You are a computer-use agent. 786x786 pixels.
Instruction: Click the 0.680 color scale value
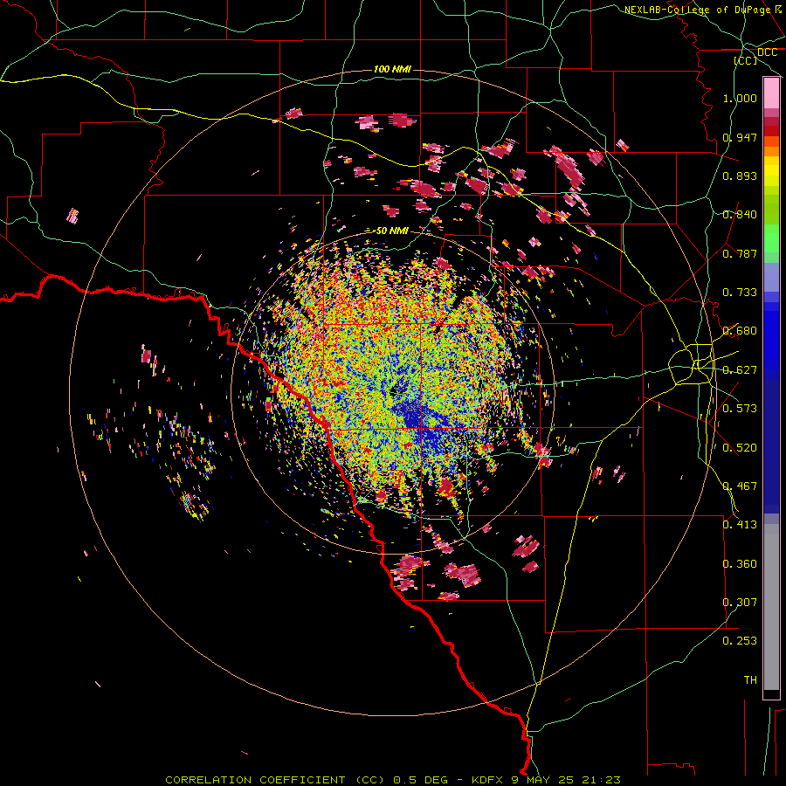(740, 331)
